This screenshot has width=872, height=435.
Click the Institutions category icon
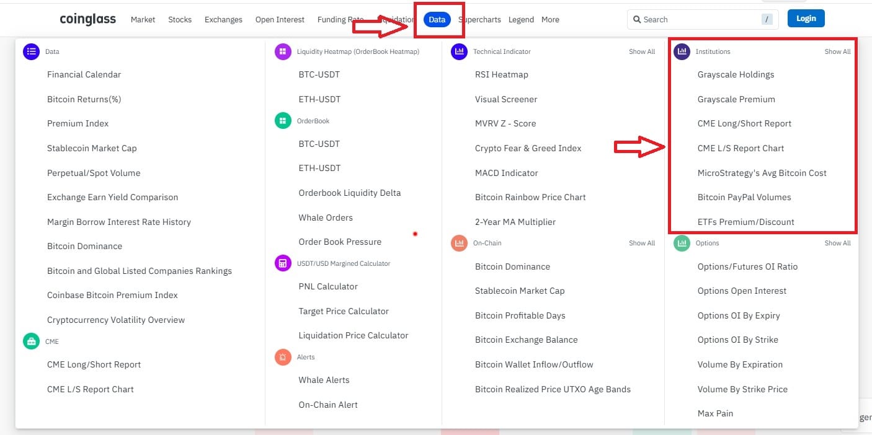coord(682,52)
